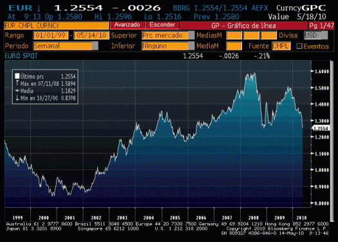This screenshot has width=338, height=242.
Task: Click the GP - Gráfico de línea title
Action: (x=243, y=26)
